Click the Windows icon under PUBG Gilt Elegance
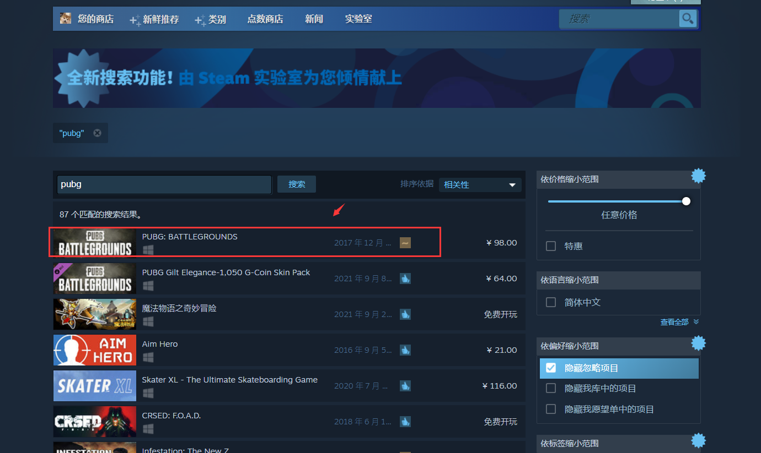This screenshot has width=761, height=453. (148, 286)
